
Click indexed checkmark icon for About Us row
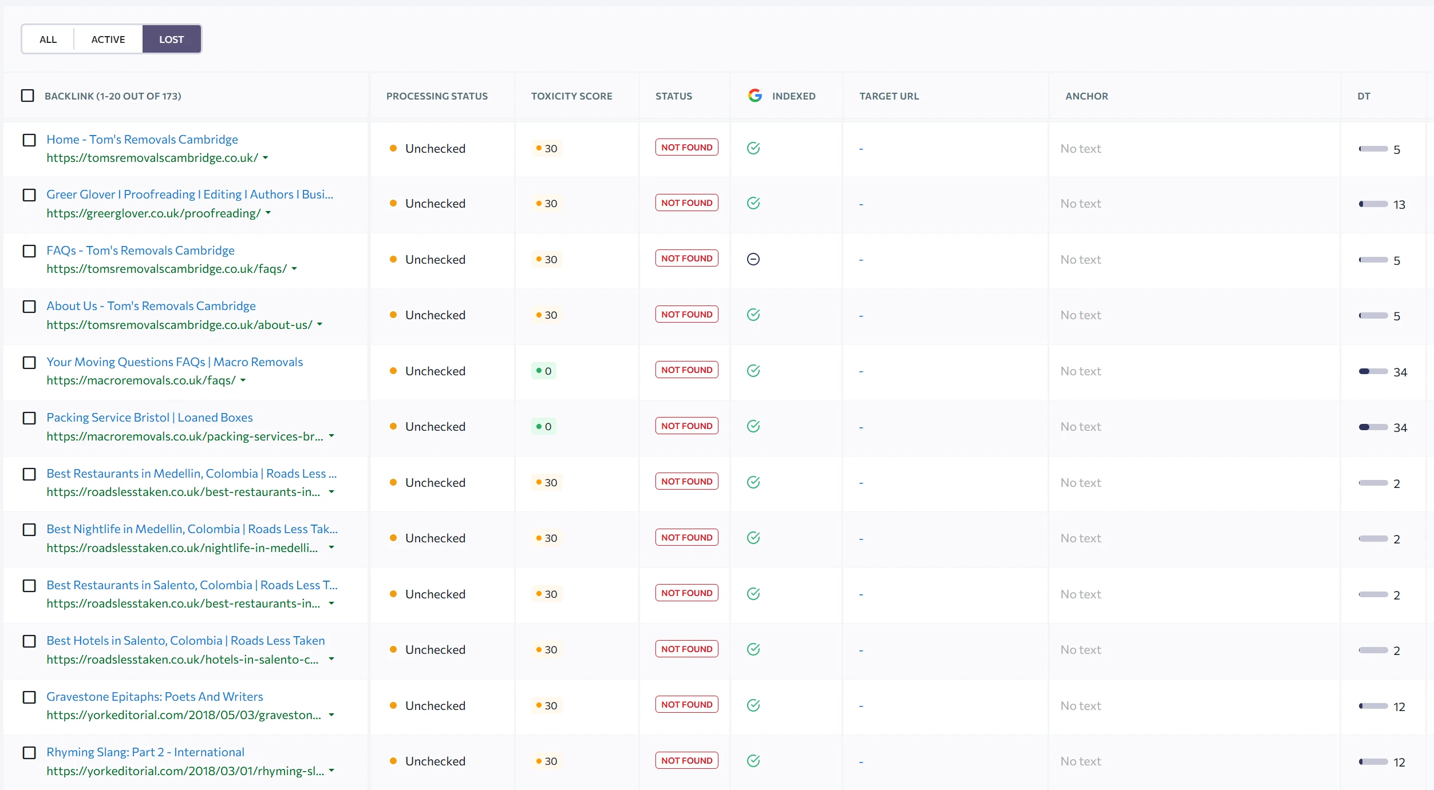[x=753, y=315]
